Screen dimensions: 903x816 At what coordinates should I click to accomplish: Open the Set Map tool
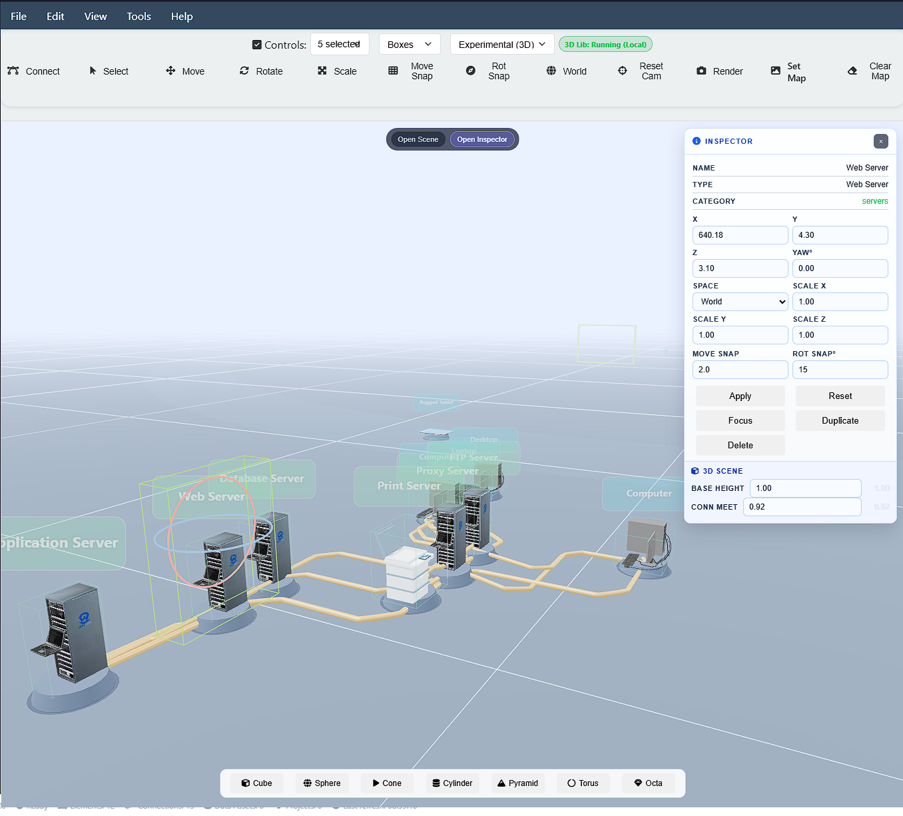(x=788, y=71)
